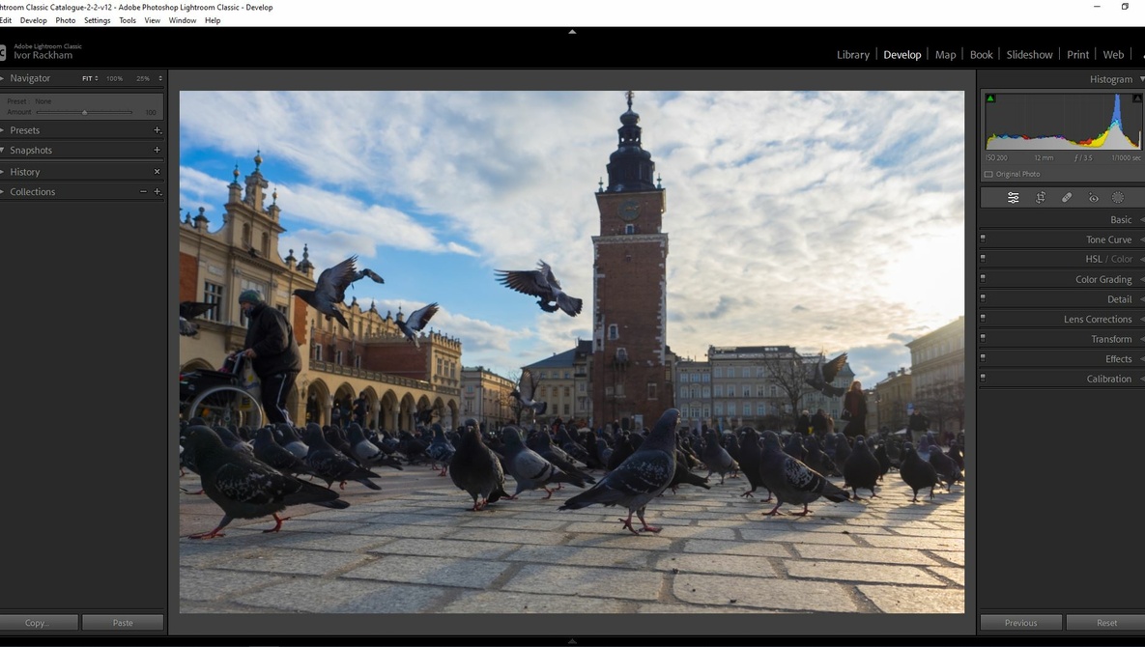Expand the Basic panel
The image size is (1145, 647).
(1121, 220)
